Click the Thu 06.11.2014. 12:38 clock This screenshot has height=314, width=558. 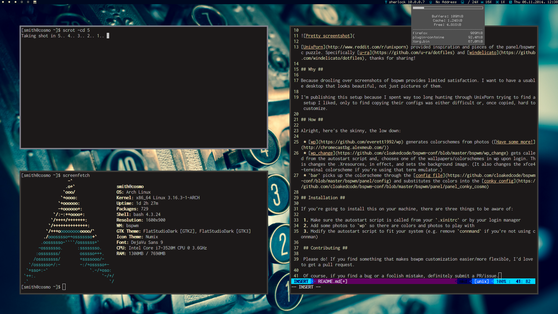coord(536,2)
